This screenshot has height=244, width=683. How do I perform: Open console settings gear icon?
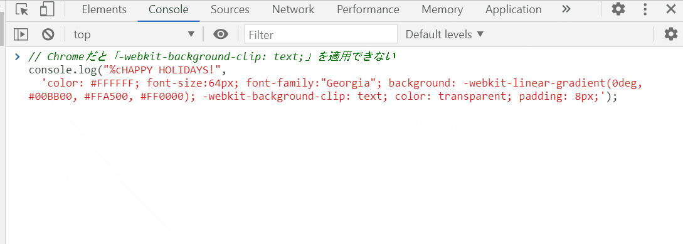[671, 34]
